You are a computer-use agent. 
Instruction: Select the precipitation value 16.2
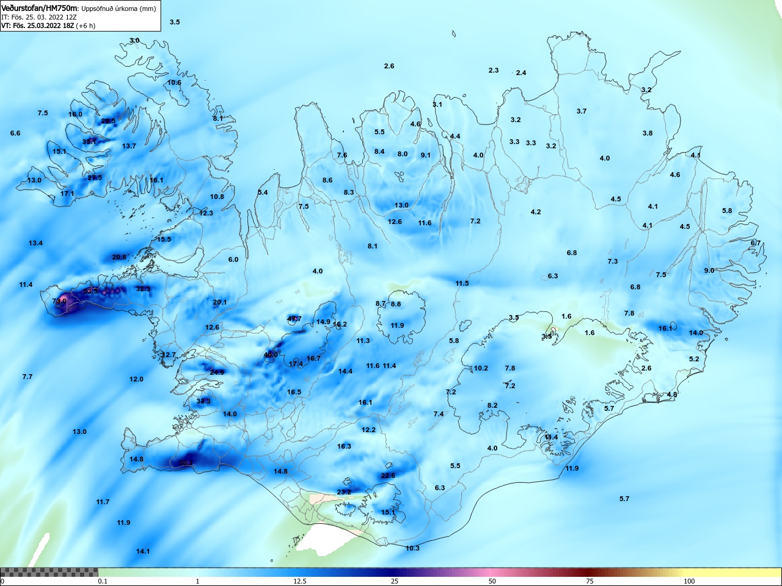[x=340, y=325]
